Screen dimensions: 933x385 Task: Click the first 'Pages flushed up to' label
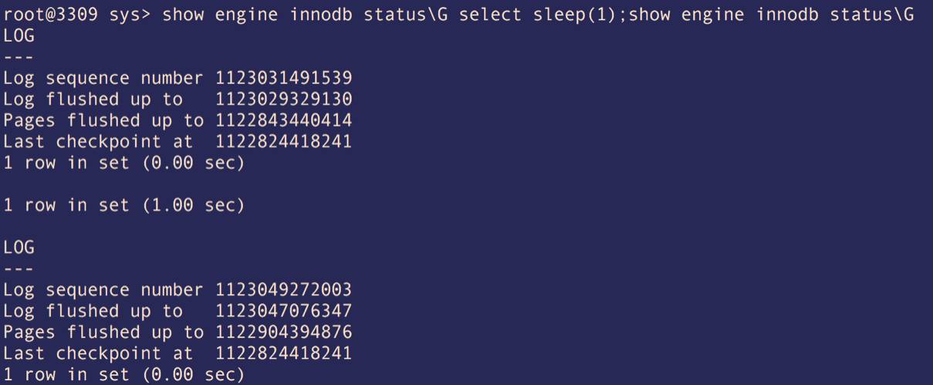click(103, 121)
